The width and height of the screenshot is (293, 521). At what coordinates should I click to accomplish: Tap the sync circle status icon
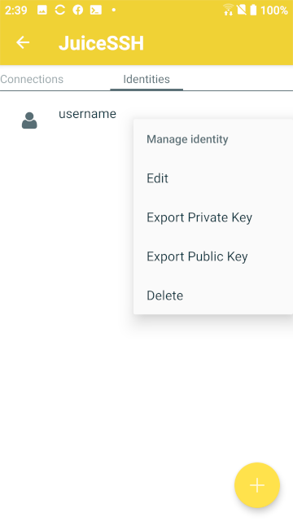(x=59, y=10)
